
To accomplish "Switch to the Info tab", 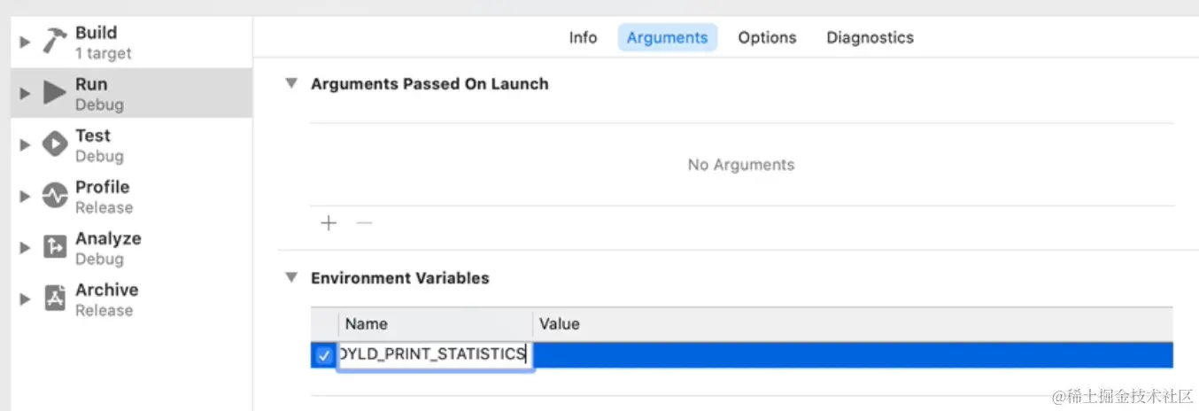I will click(x=583, y=37).
